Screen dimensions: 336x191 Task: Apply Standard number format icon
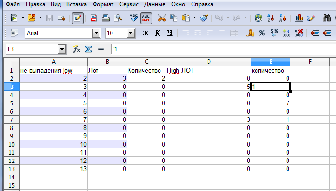click(274, 33)
